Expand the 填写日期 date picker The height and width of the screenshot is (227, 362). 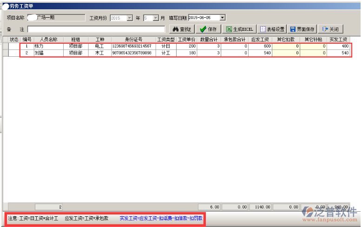222,18
